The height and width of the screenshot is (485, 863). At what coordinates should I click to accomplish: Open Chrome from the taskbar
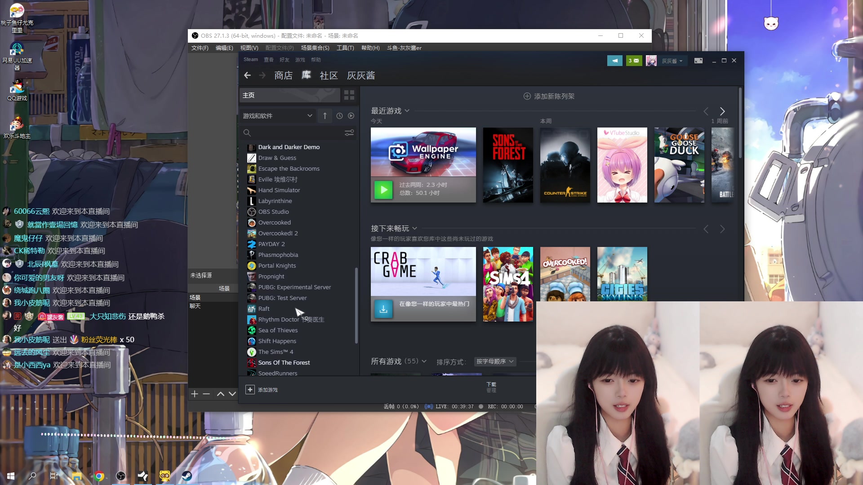(x=99, y=476)
